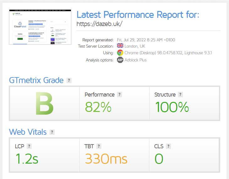Click the large B grade letter
The image size is (229, 179).
[45, 103]
